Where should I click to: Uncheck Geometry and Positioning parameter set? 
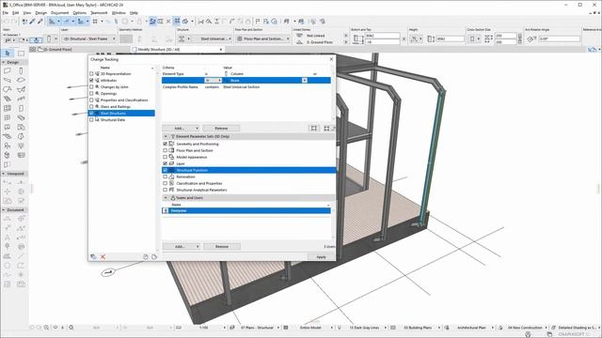[166, 144]
